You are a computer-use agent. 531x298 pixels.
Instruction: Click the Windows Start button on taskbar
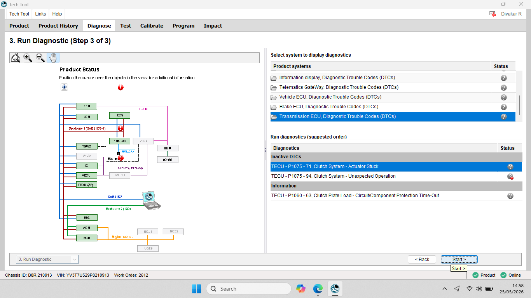tap(196, 289)
